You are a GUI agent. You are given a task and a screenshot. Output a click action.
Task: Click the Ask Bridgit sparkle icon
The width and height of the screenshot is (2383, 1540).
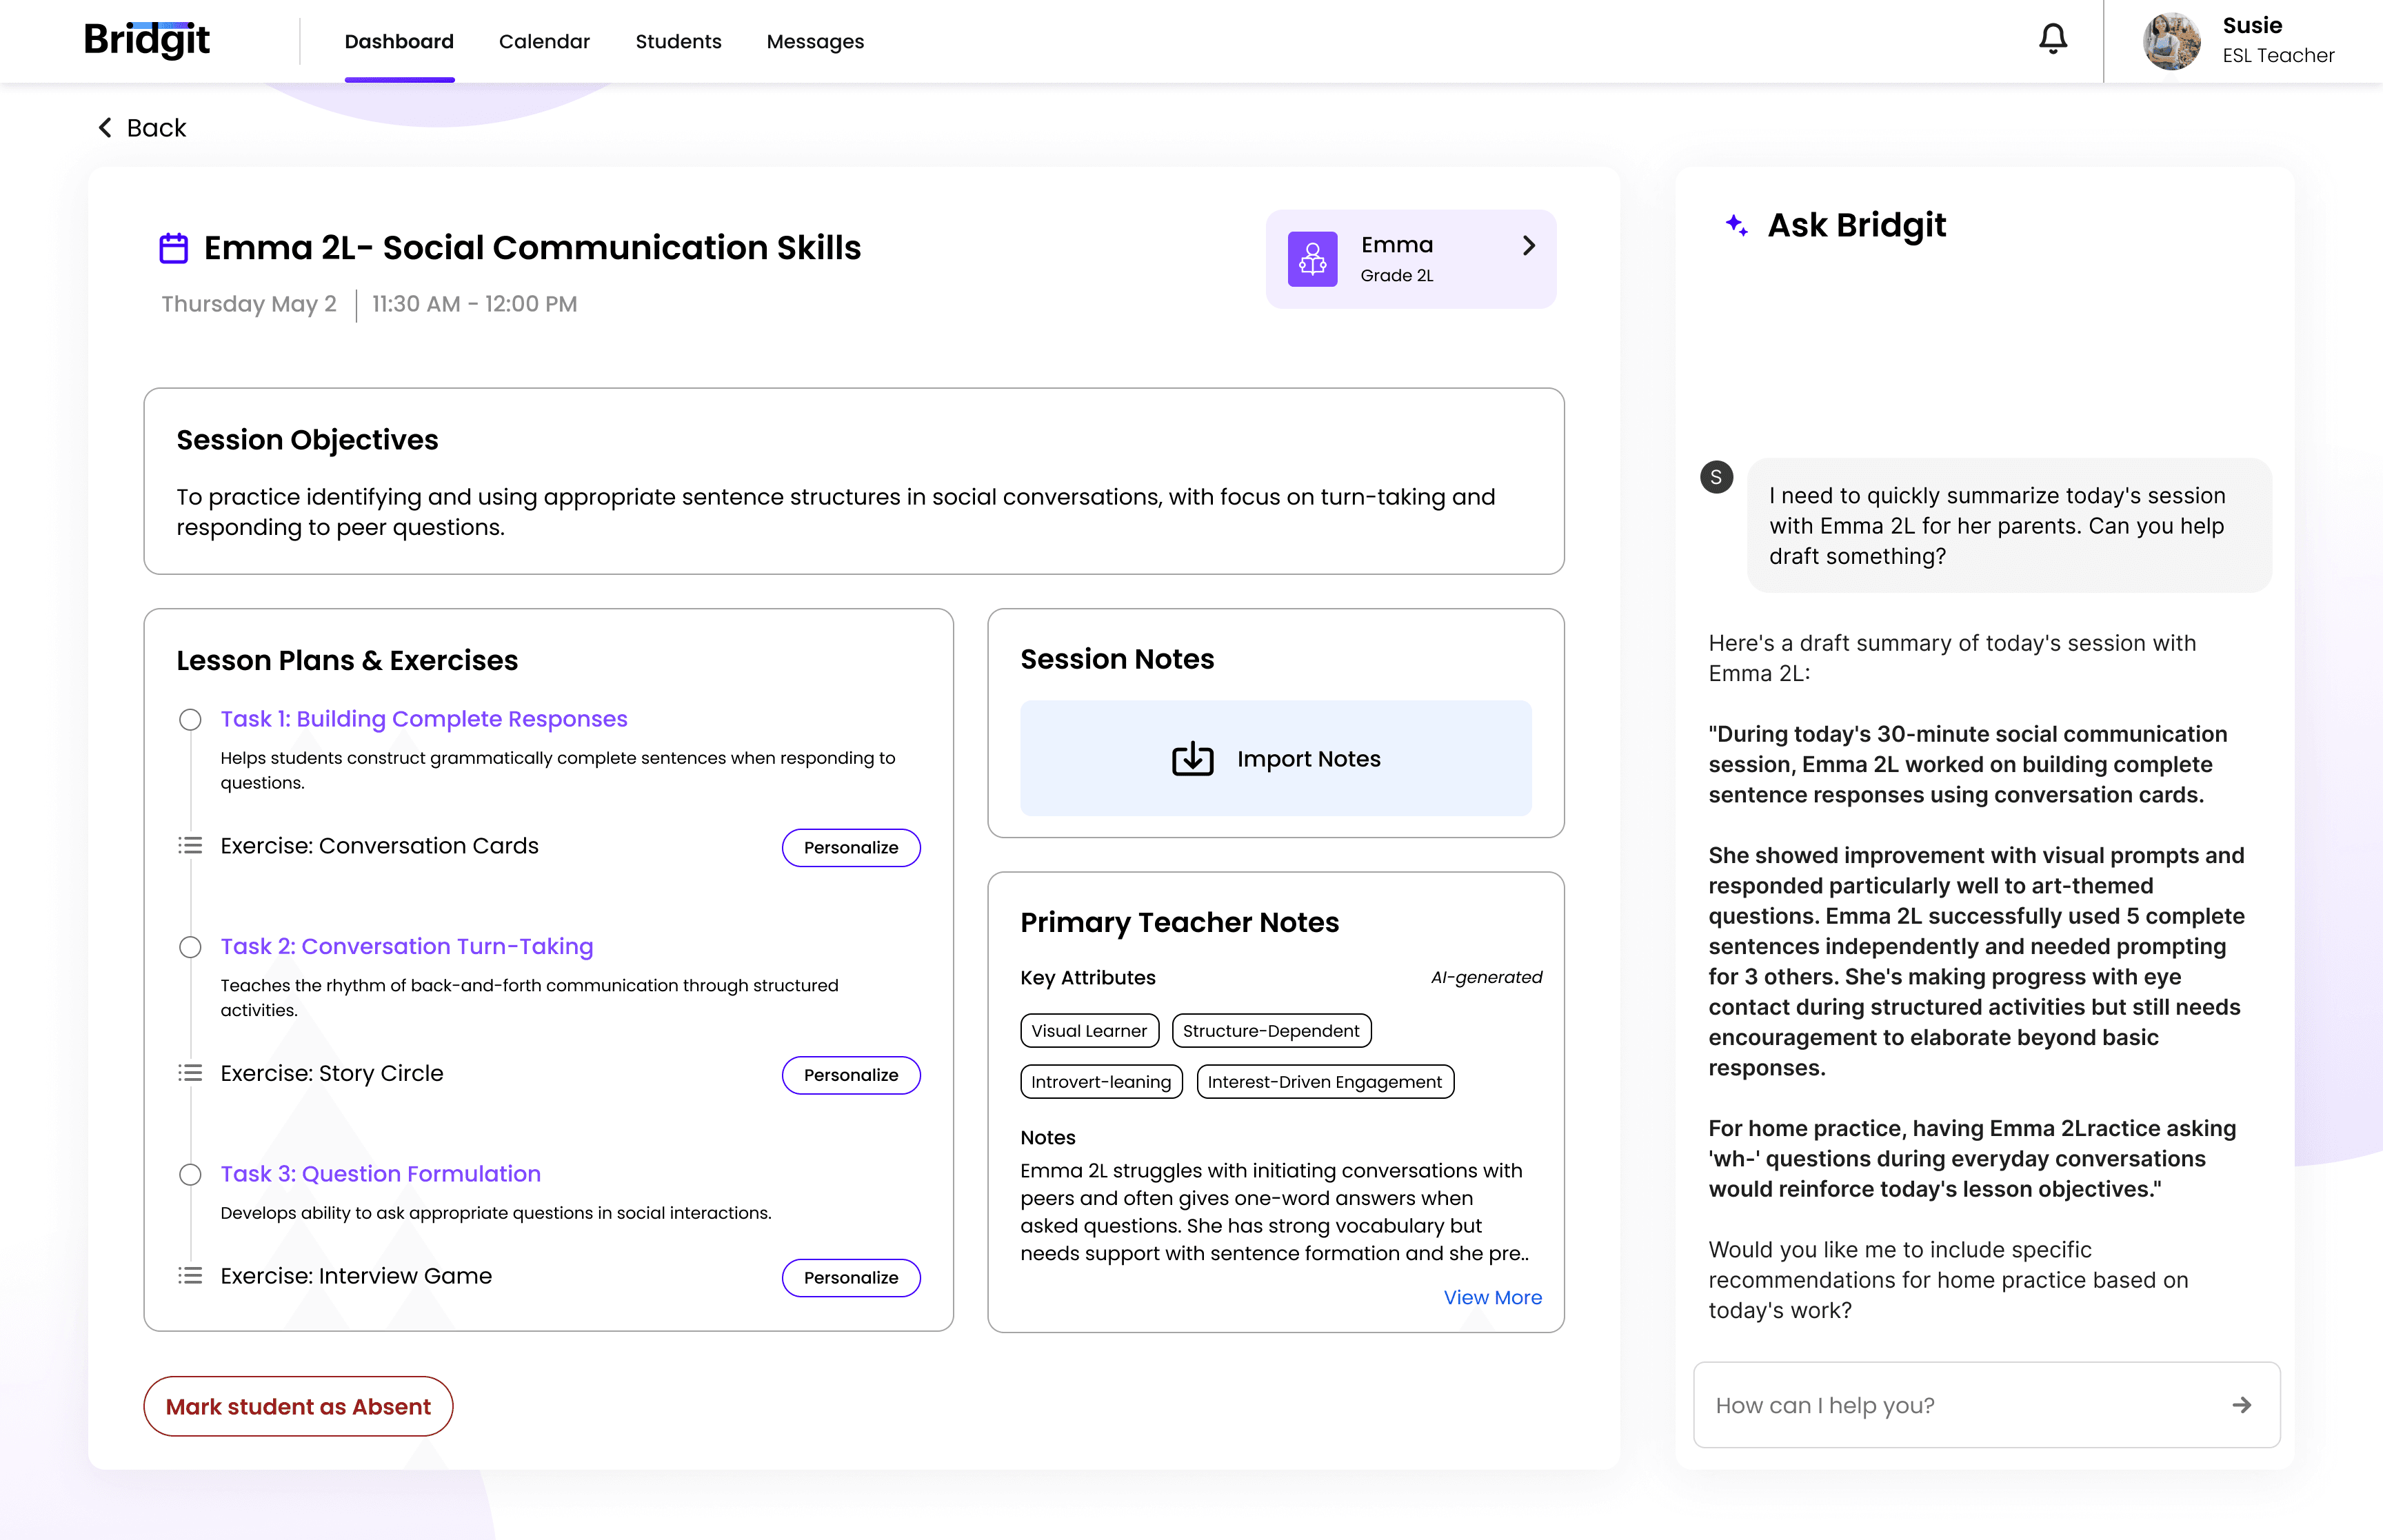point(1737,225)
